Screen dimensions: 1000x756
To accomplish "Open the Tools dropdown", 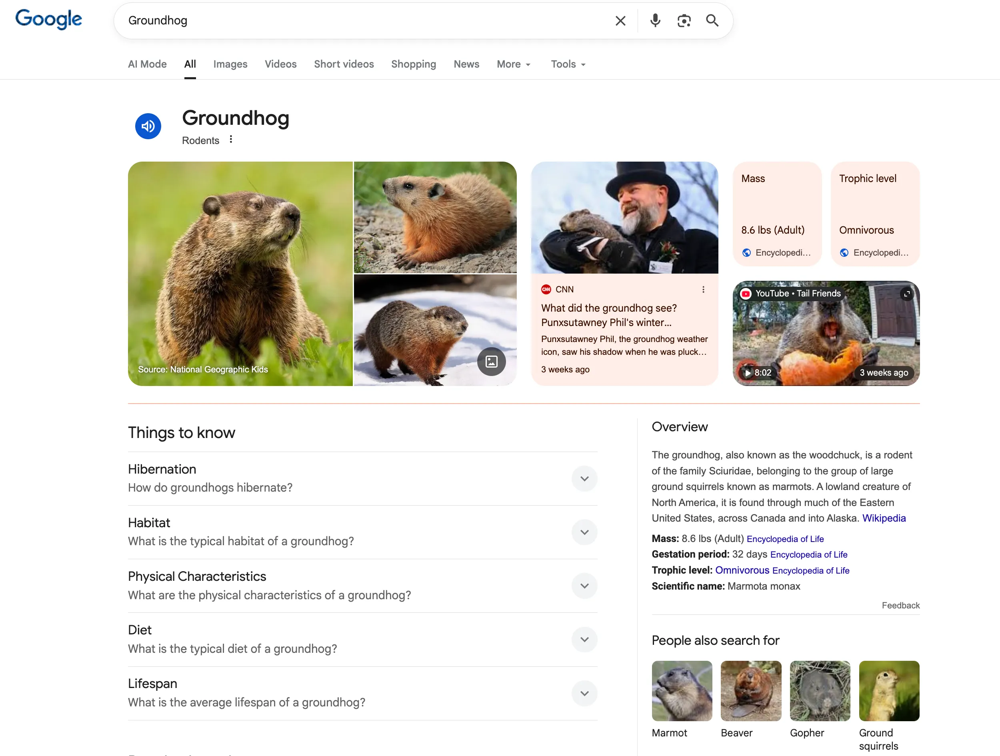I will pos(568,64).
